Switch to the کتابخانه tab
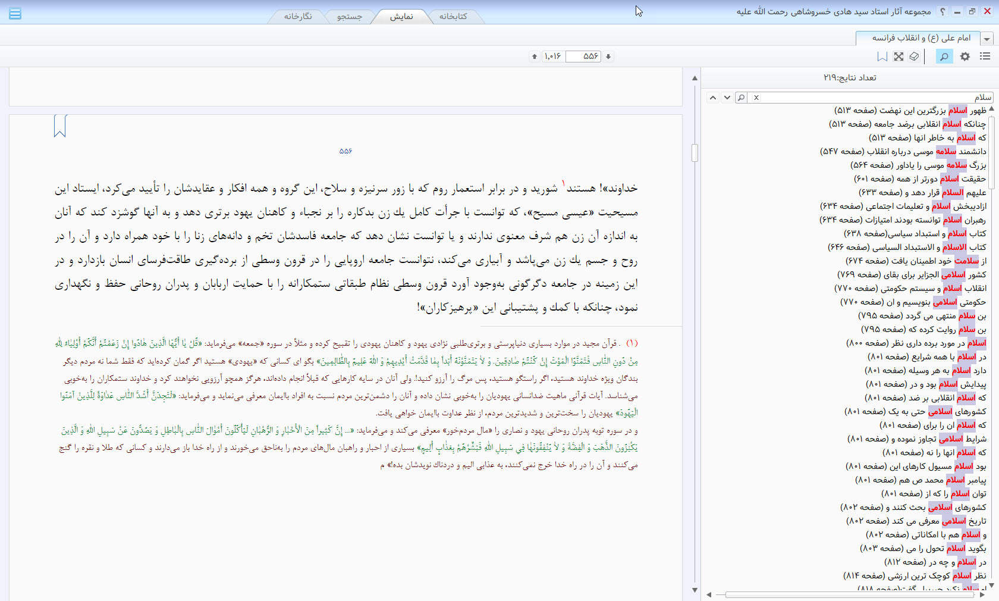 tap(453, 16)
